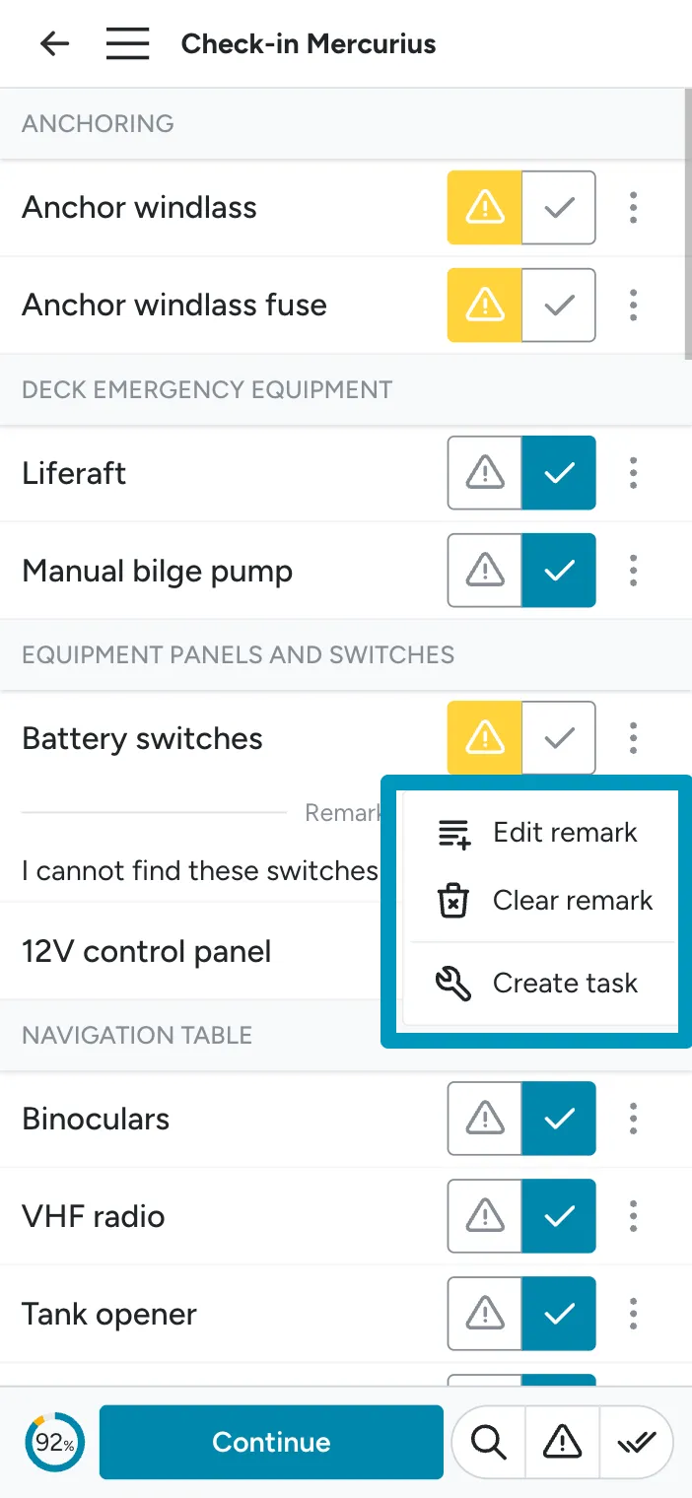Tap the 92% progress circle
The height and width of the screenshot is (1498, 692).
pyautogui.click(x=54, y=1443)
